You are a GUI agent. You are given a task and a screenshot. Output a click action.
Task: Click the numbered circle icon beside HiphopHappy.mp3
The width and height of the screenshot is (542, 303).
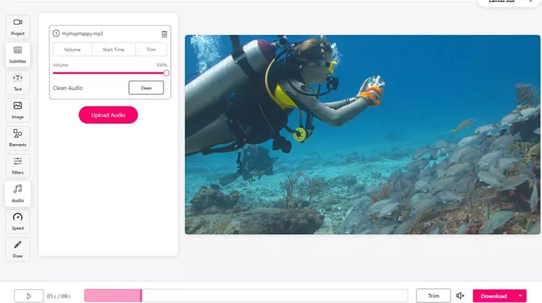point(56,33)
